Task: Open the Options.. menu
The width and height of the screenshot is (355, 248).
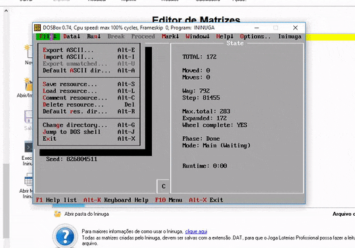Action: click(x=255, y=36)
